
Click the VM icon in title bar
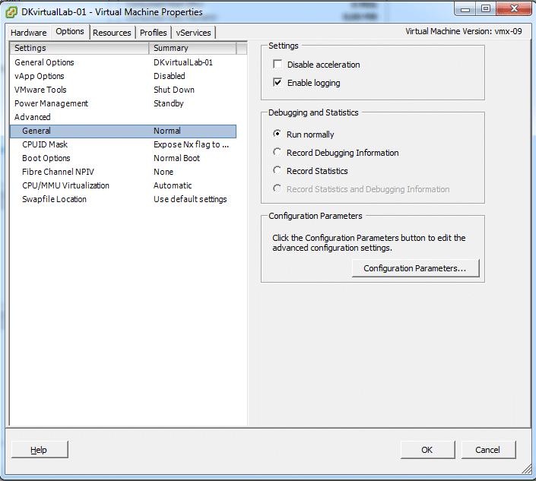(11, 12)
